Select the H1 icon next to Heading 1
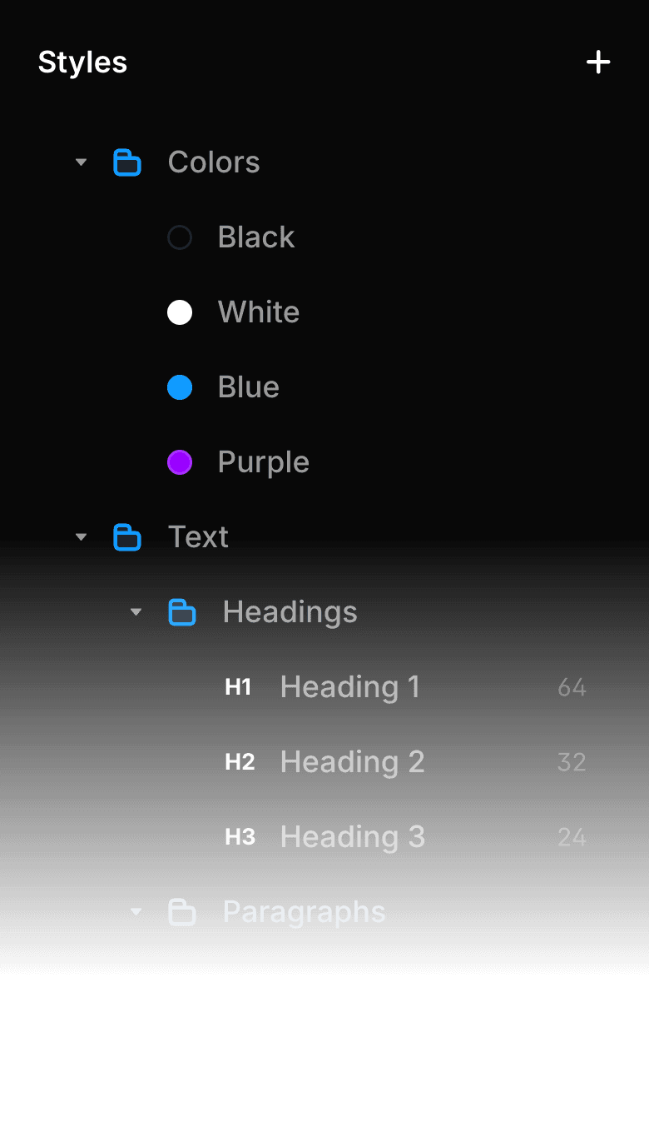This screenshot has width=649, height=1137. (239, 686)
